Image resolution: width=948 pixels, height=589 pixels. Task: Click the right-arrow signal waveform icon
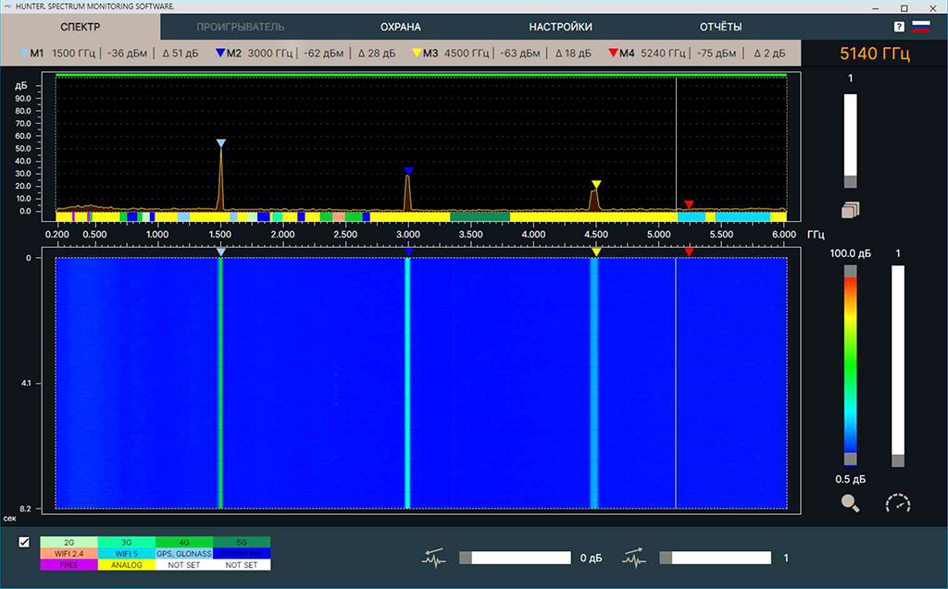(x=633, y=558)
